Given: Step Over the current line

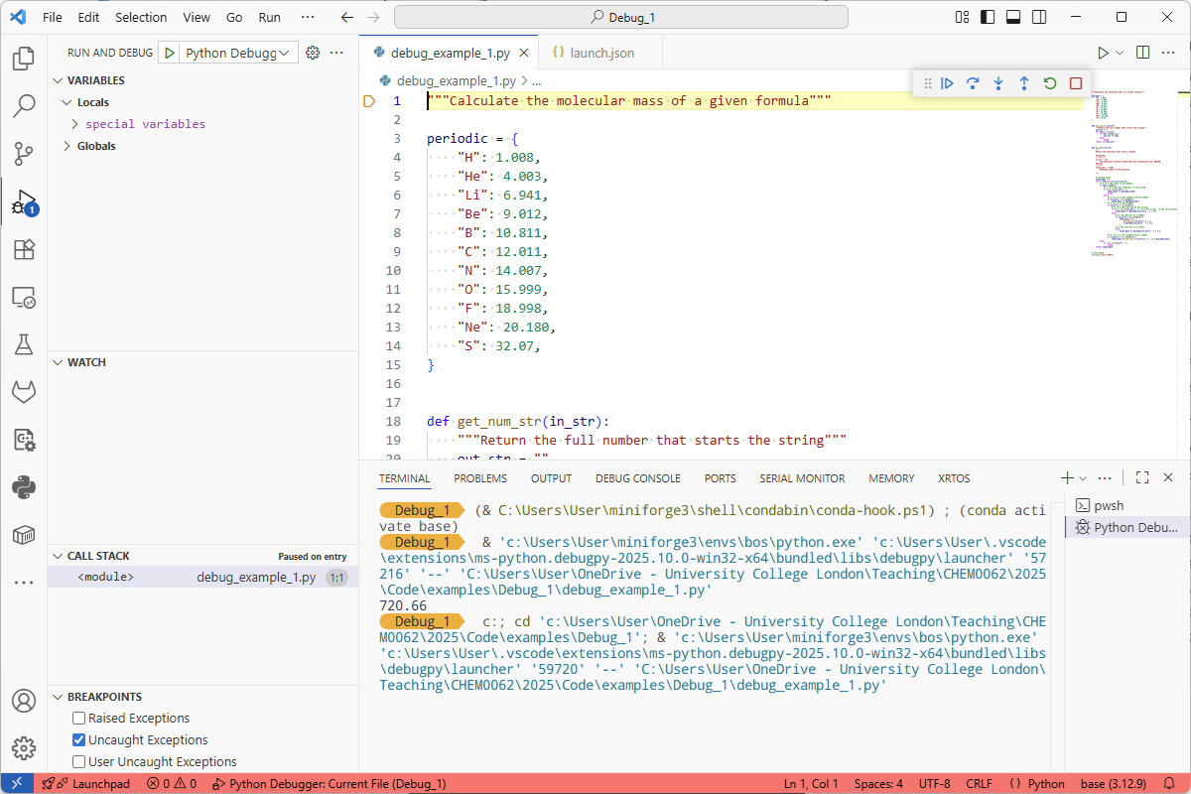Looking at the screenshot, I should (973, 83).
